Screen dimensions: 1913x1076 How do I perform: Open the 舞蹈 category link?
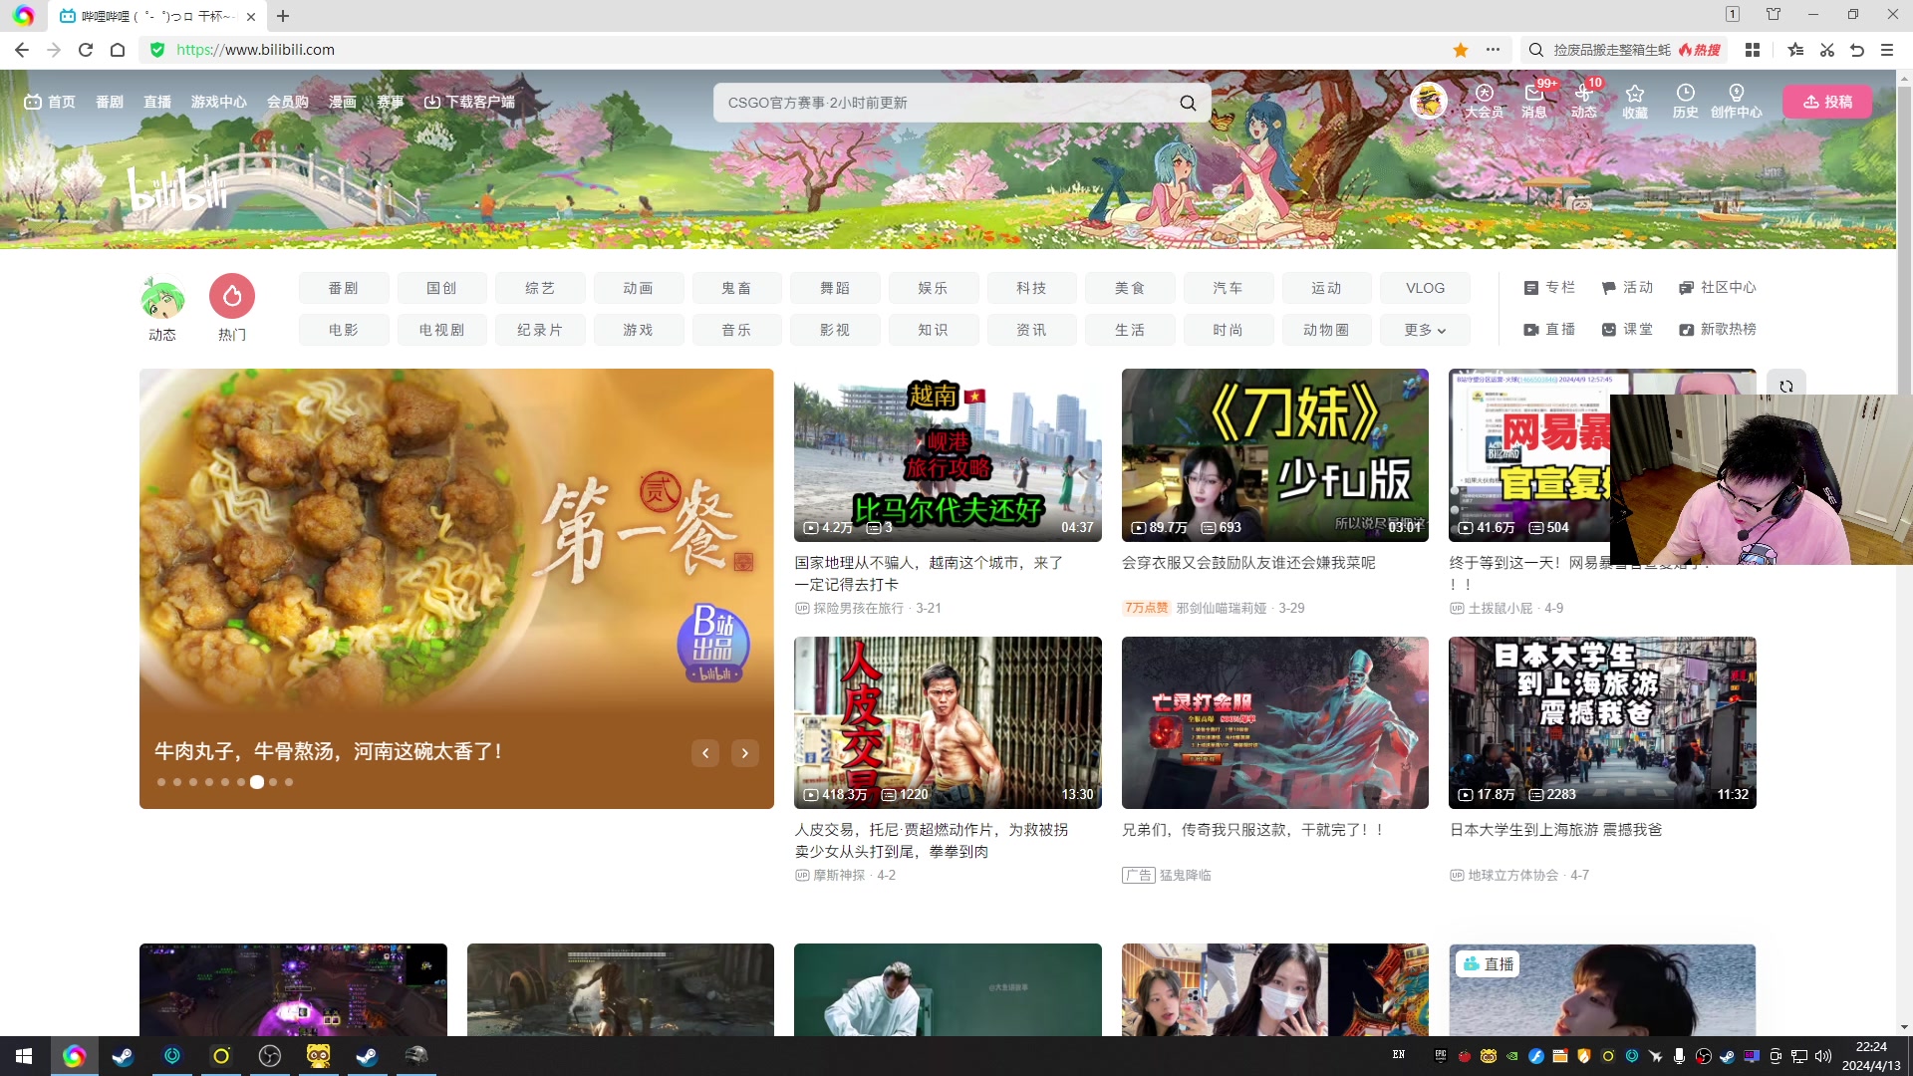coord(835,288)
